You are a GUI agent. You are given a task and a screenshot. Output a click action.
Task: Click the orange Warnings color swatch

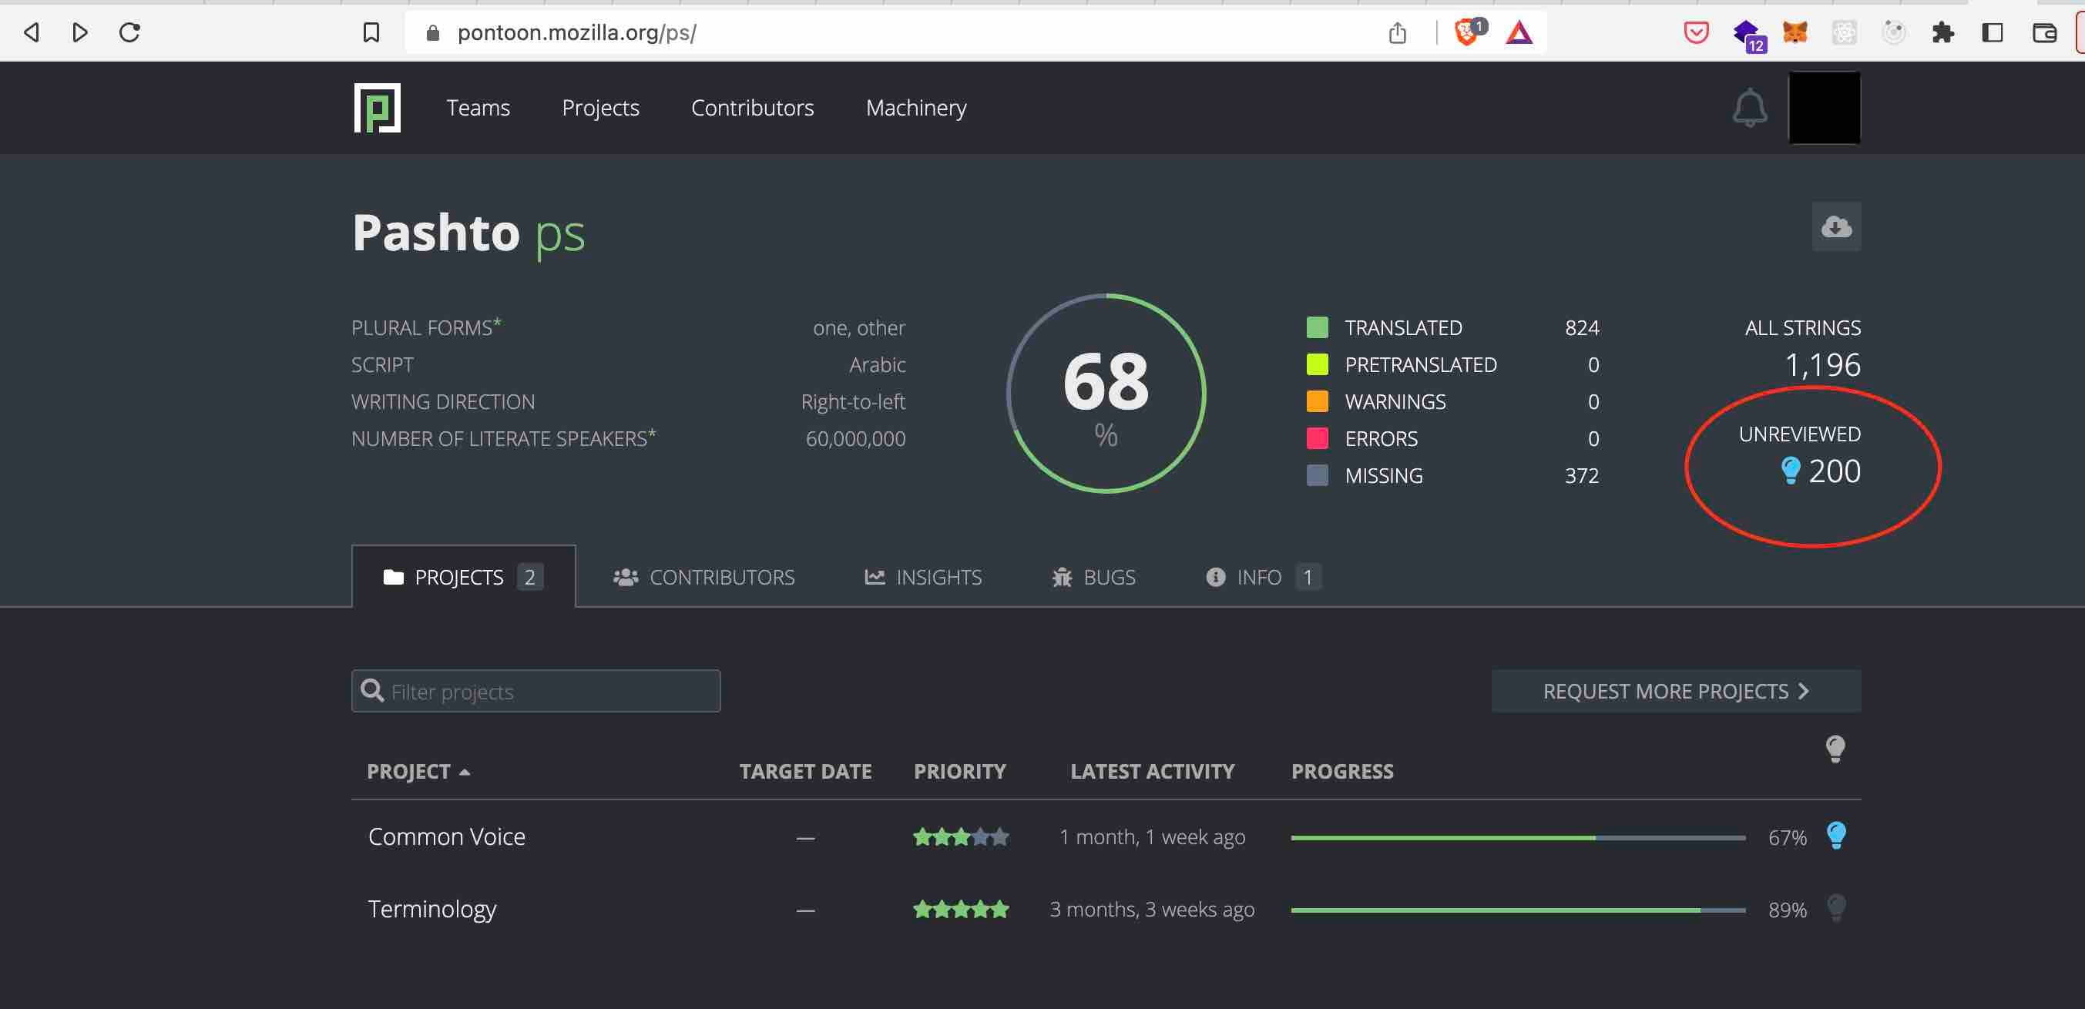[1317, 401]
